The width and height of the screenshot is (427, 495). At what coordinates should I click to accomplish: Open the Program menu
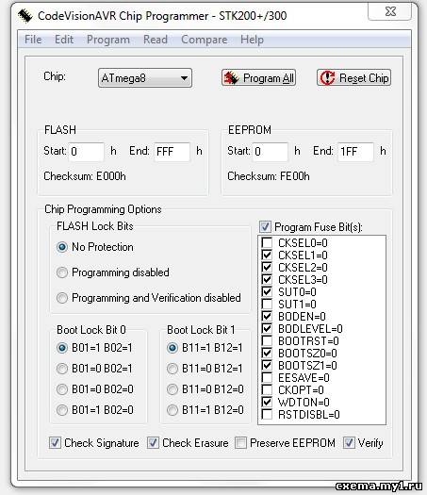108,40
